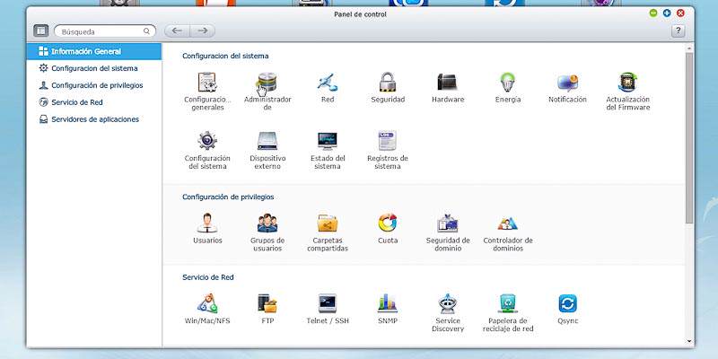718x359 pixels.
Task: Open the Red network settings icon
Action: tap(328, 83)
